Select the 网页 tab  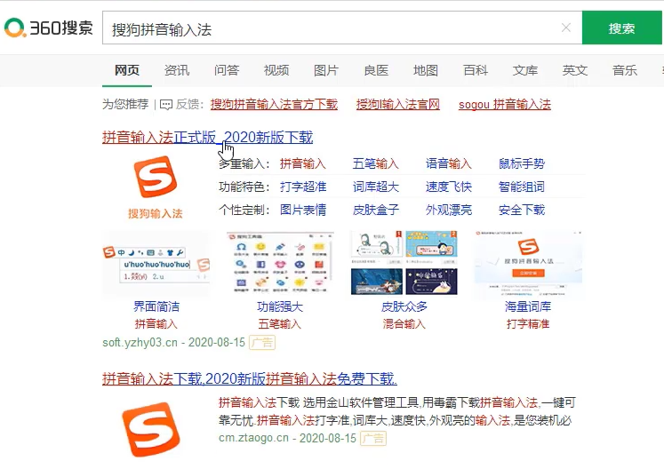[127, 70]
